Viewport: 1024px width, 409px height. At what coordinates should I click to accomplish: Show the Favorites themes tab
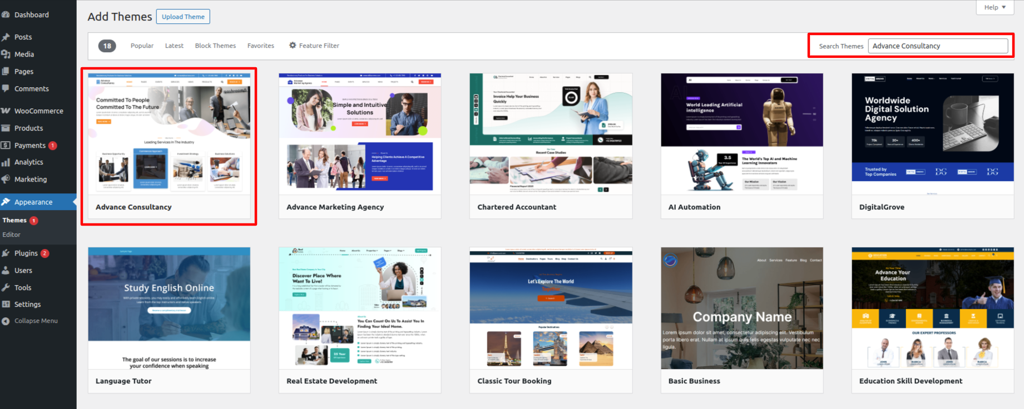pyautogui.click(x=260, y=46)
